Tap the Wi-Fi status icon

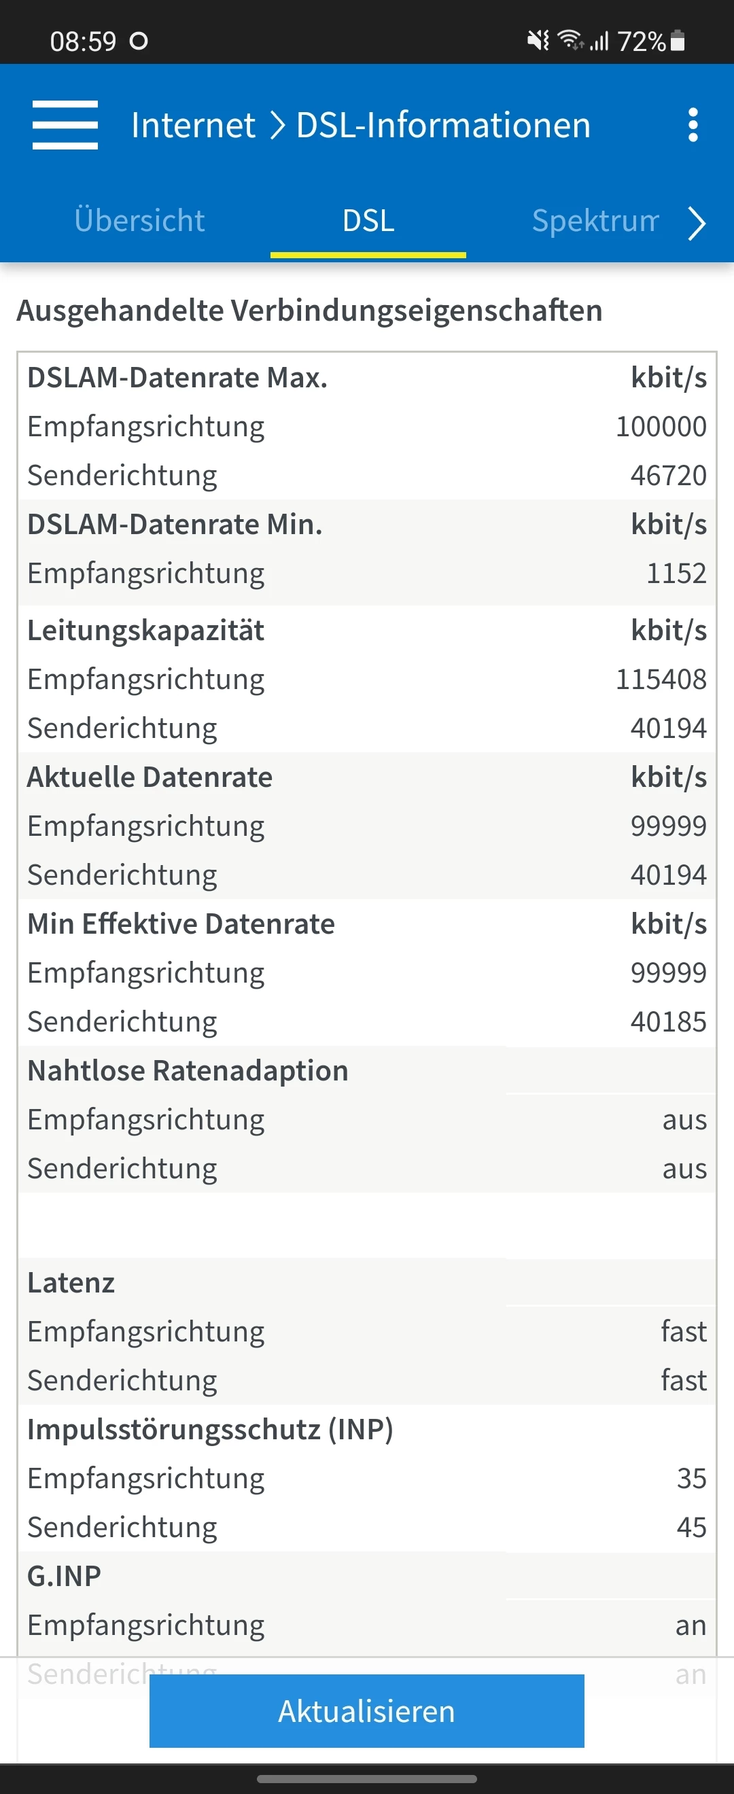[570, 40]
